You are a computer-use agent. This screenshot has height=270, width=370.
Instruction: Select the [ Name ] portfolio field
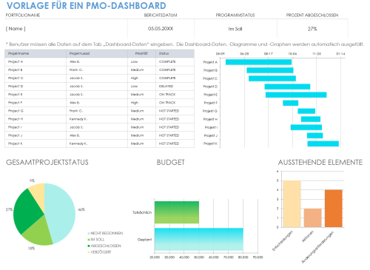pyautogui.click(x=66, y=29)
